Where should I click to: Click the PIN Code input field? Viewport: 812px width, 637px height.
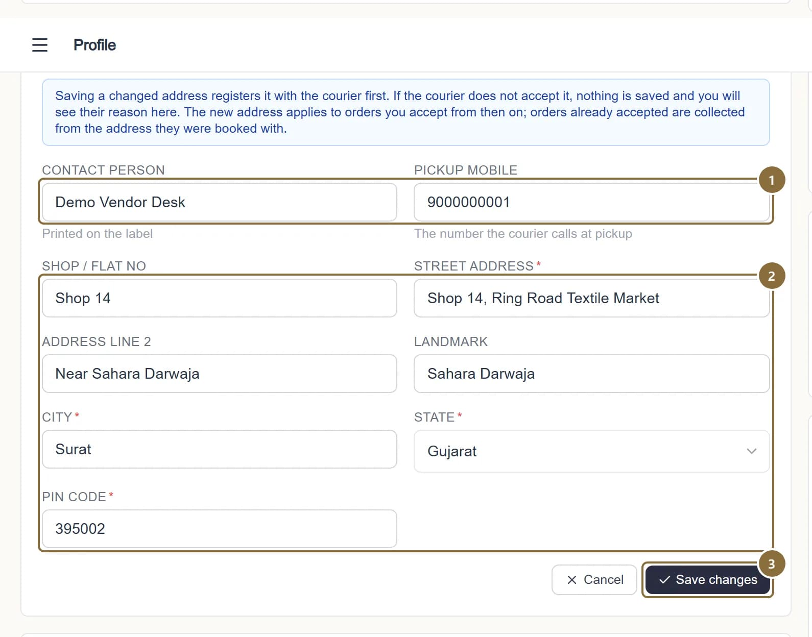tap(220, 529)
